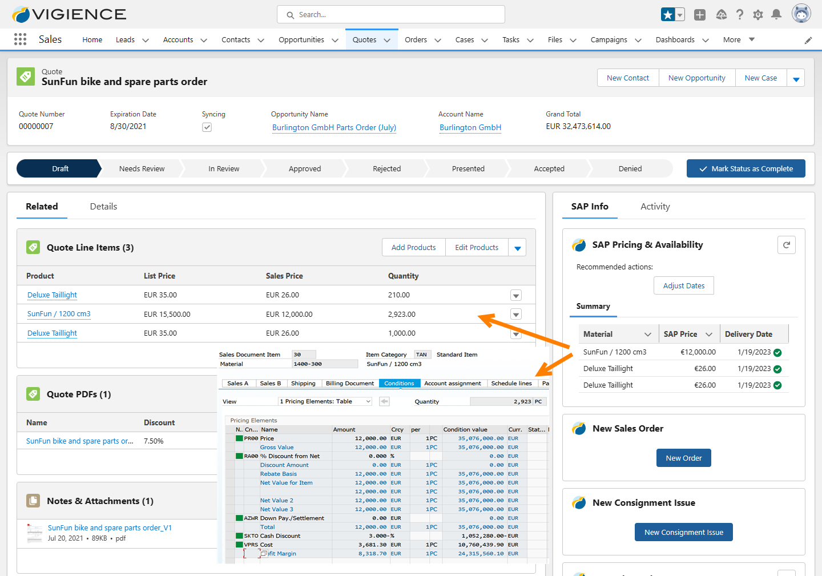The height and width of the screenshot is (576, 822).
Task: Click Mark Status as Complete
Action: tap(746, 168)
